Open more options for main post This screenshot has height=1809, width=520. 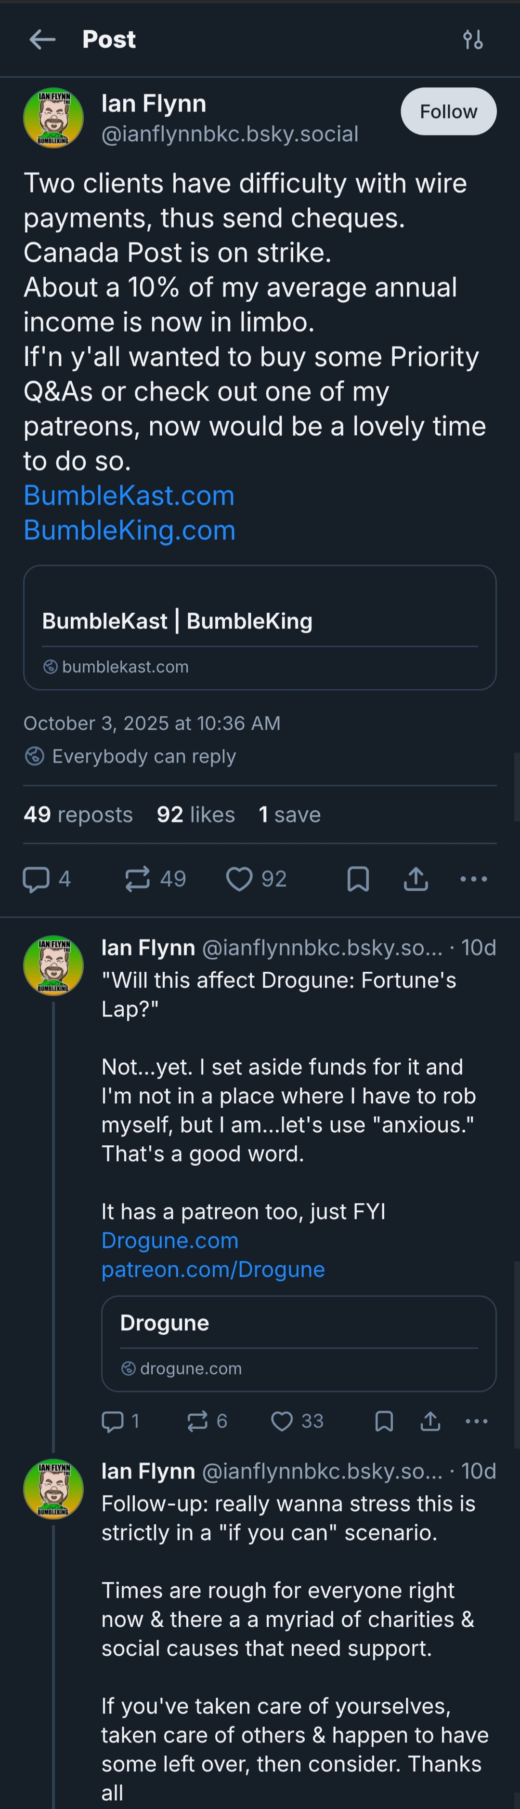474,879
